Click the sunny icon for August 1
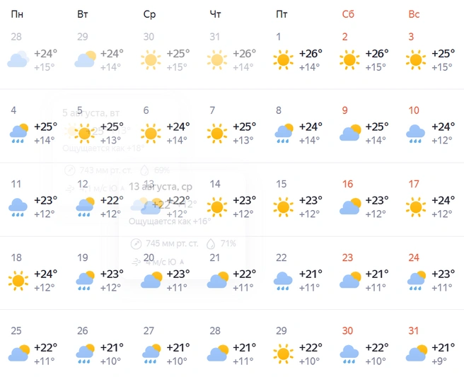This screenshot has height=377, width=464. pos(283,60)
